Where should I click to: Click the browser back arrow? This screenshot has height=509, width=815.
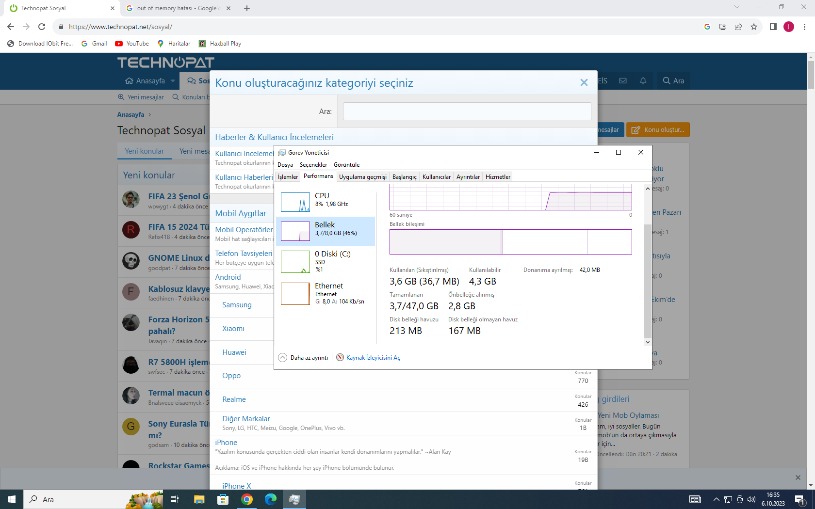point(11,27)
